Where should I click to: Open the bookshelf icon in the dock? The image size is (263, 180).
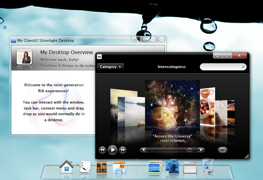click(102, 168)
